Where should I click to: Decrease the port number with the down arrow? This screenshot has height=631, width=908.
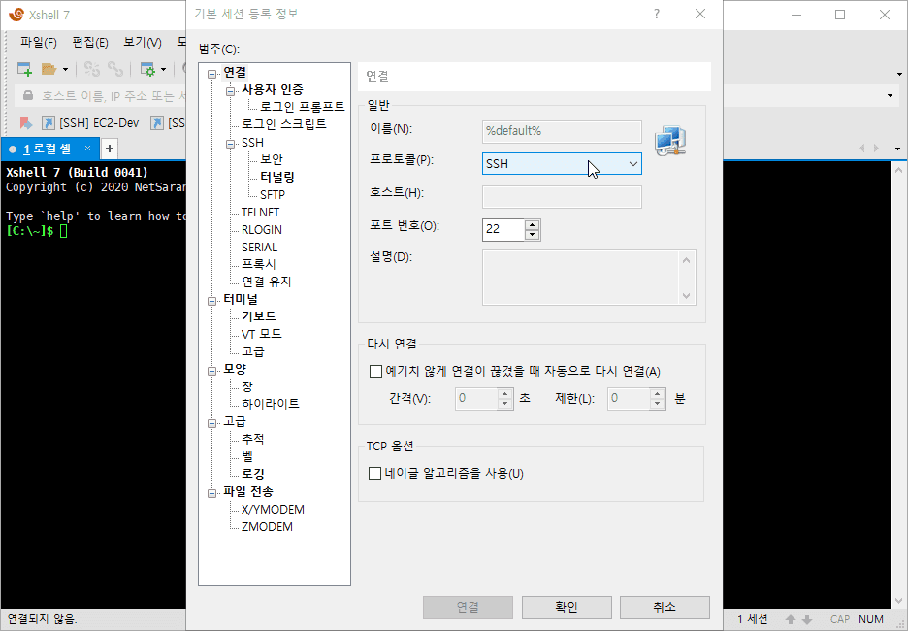533,235
